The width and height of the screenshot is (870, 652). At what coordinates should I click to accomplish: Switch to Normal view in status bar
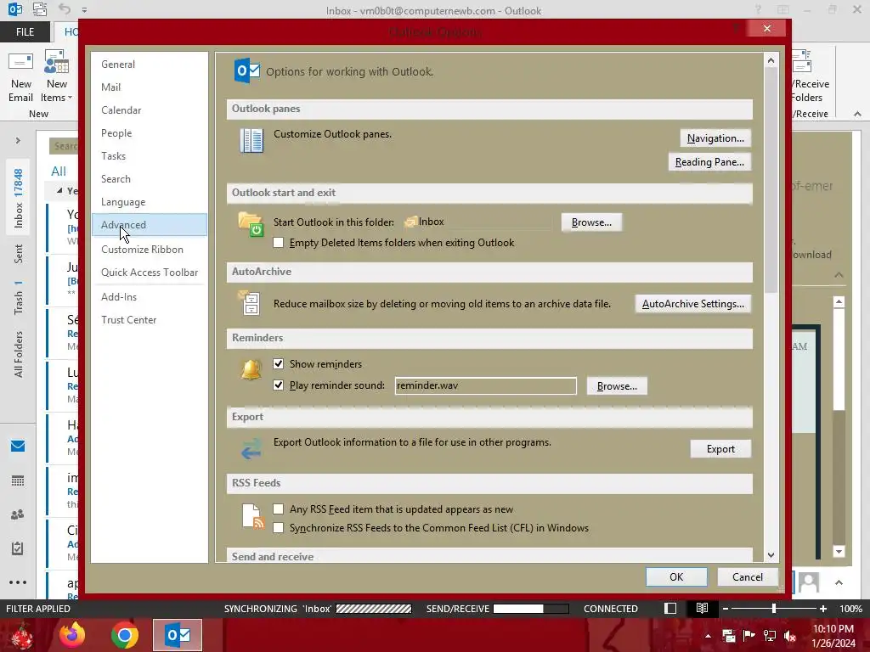pos(670,608)
